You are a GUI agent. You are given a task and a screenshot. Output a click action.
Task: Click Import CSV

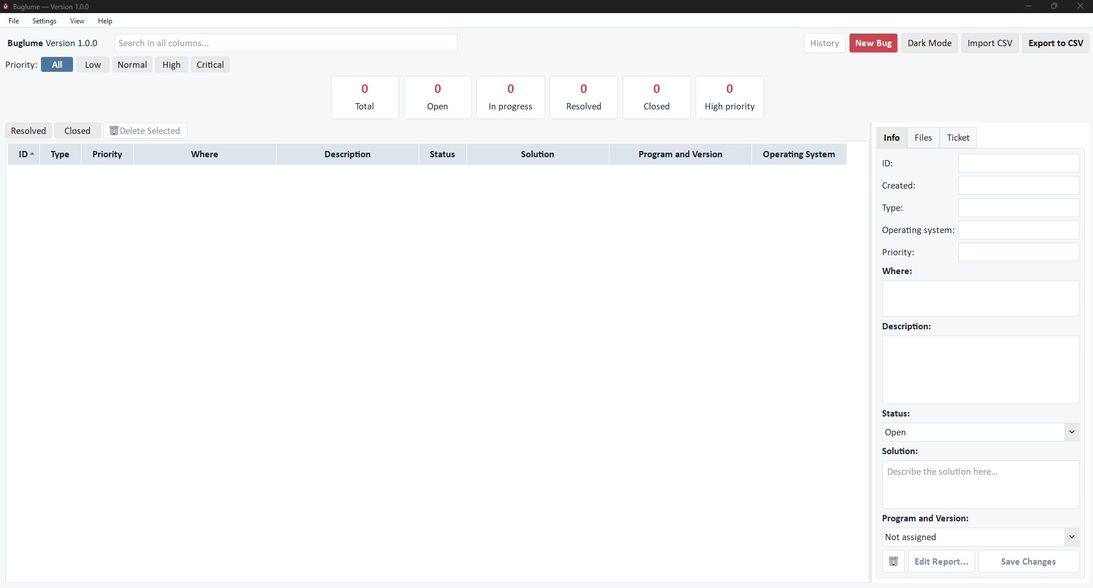tap(990, 43)
